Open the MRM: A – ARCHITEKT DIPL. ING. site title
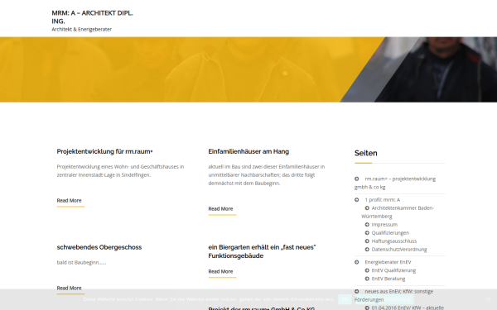 (92, 17)
